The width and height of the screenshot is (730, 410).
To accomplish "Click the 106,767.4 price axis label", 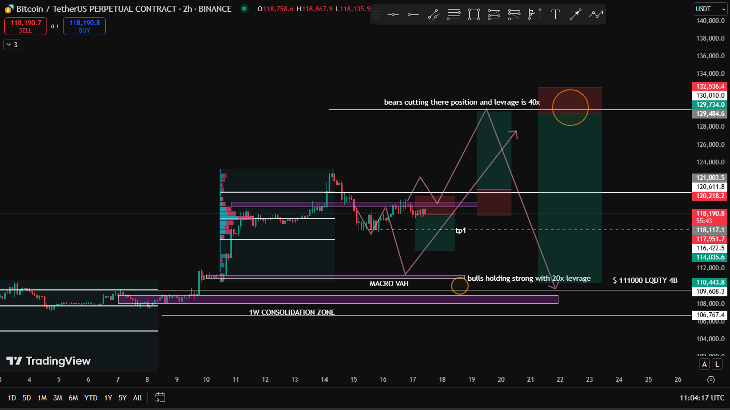I will 709,315.
